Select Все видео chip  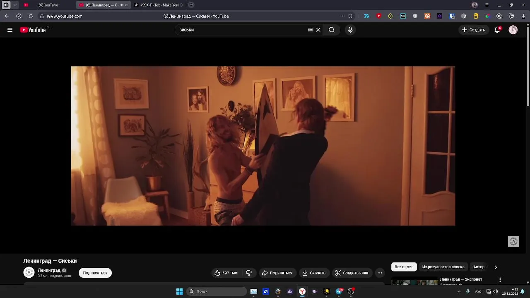404,267
